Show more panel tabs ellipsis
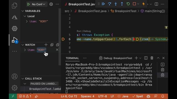 (85, 58)
